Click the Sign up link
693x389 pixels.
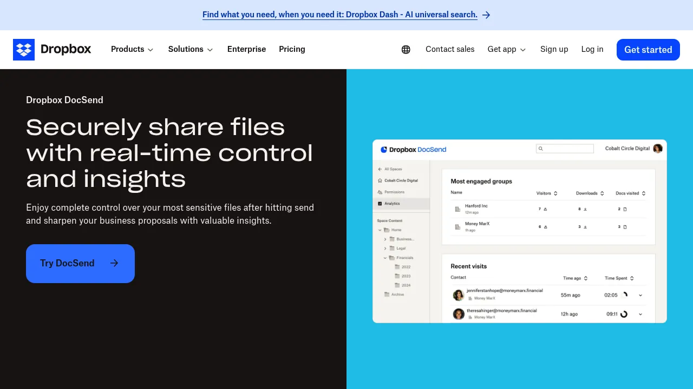pyautogui.click(x=554, y=49)
